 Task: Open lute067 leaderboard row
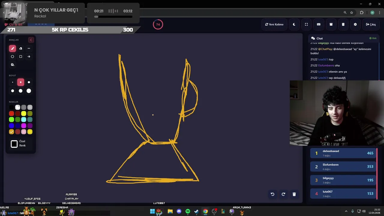coord(344,193)
